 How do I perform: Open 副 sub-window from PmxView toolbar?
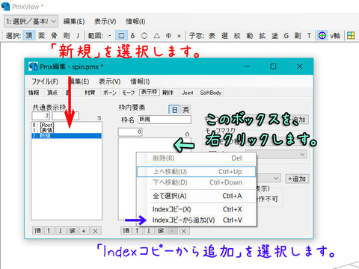[298, 36]
